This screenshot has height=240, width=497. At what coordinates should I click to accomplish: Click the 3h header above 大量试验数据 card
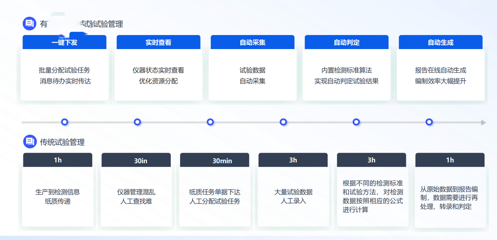(x=293, y=160)
